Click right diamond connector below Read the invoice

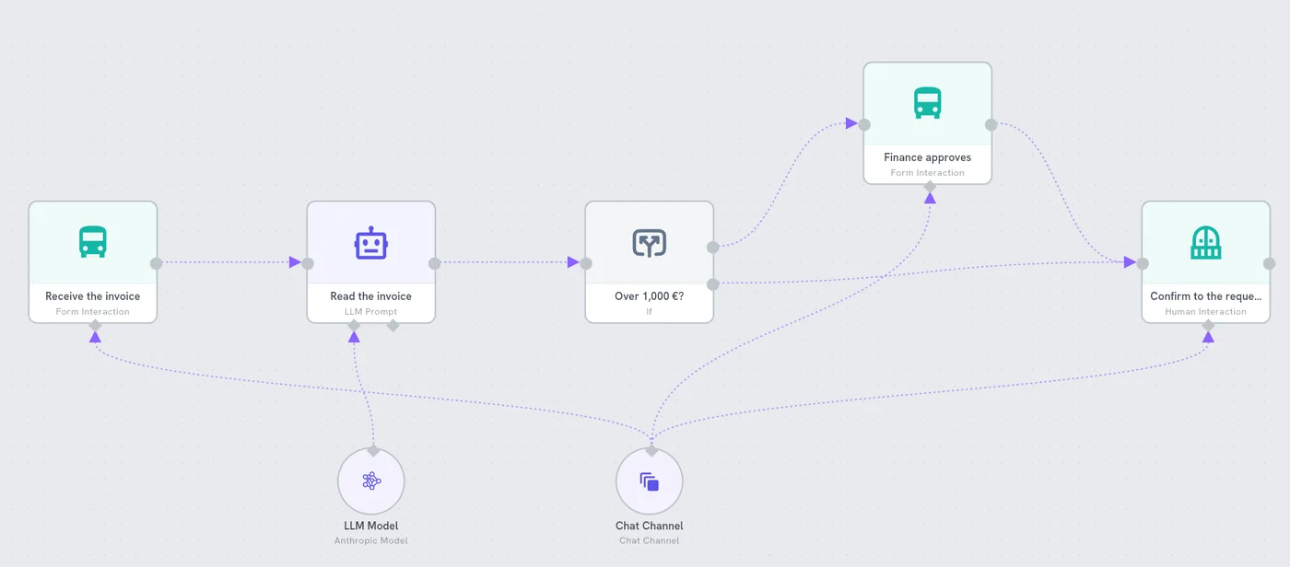click(x=393, y=325)
